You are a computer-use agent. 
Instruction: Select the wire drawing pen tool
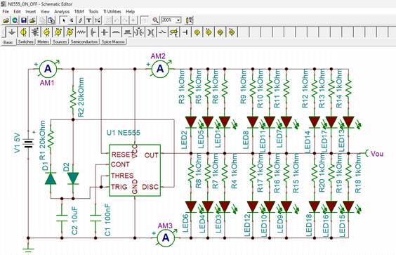(81, 20)
